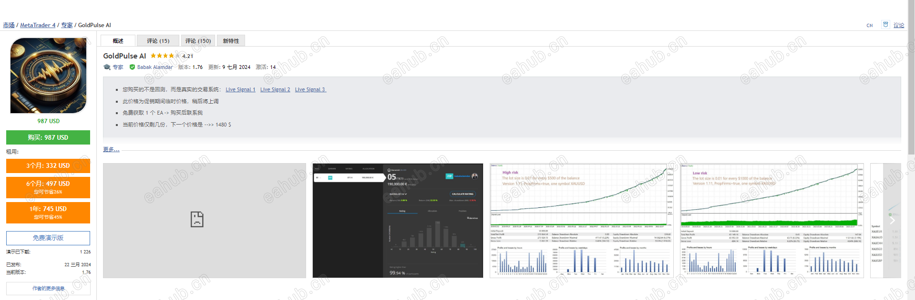This screenshot has width=915, height=300.
Task: Click 作者的更多信息 button
Action: (48, 289)
